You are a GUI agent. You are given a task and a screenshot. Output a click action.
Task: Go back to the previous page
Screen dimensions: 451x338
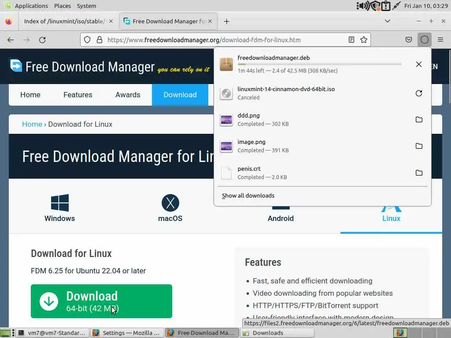coord(11,40)
